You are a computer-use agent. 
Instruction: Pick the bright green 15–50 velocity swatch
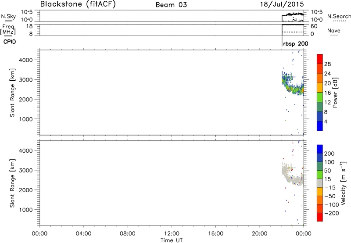[x=320, y=175]
